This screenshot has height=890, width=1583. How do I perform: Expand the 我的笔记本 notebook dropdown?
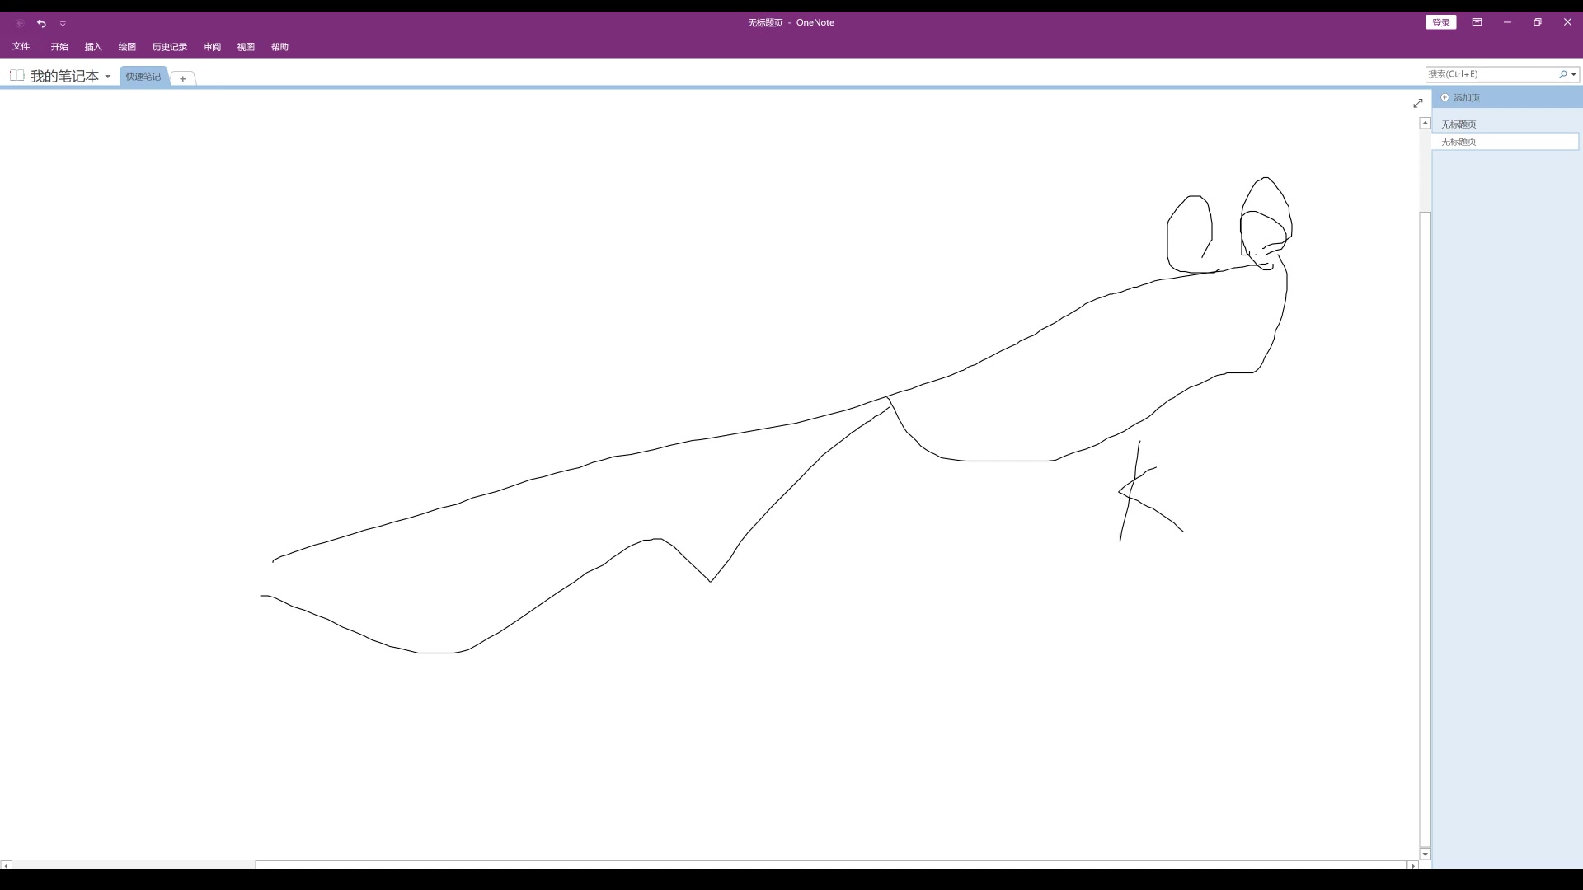[107, 77]
